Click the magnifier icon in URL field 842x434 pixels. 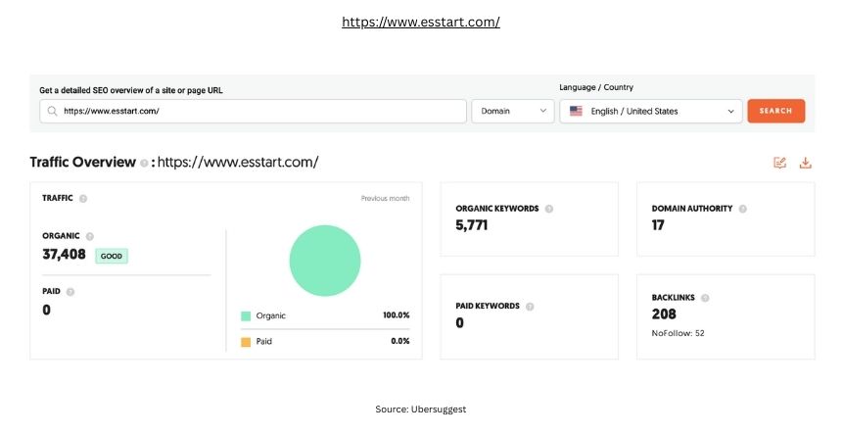52,111
